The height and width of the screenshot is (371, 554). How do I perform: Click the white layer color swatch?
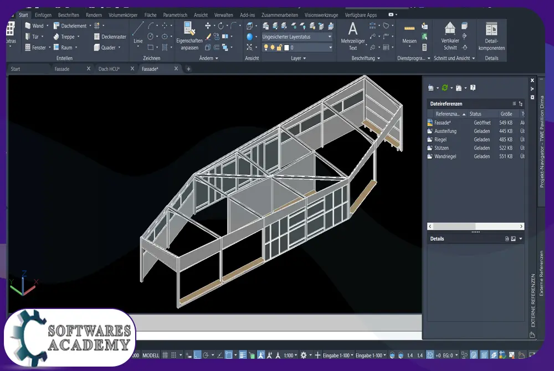click(286, 47)
